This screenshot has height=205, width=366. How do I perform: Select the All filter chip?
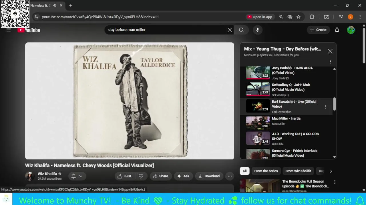pyautogui.click(x=244, y=171)
